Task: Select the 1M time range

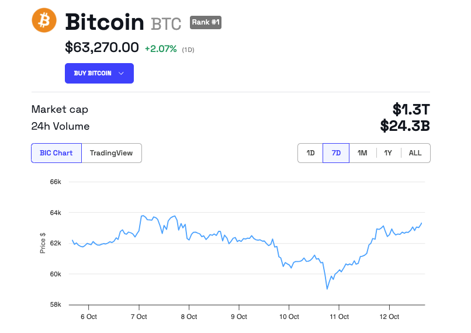Action: coord(362,153)
